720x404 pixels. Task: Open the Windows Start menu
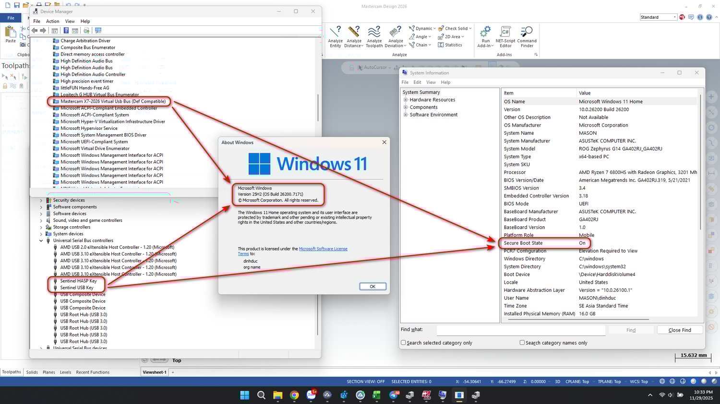point(245,395)
